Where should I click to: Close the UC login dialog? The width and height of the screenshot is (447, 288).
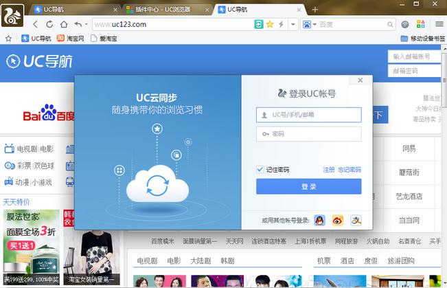click(x=360, y=80)
